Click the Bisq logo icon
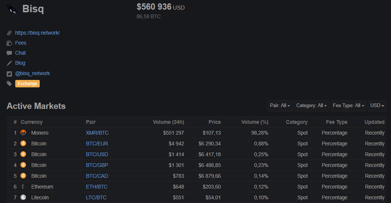Image resolution: width=391 pixels, height=203 pixels. pos(12,9)
